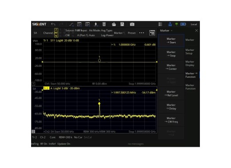Click the -54.17 dBm marker value
Screen dimensions: 231x168
[x=148, y=92]
